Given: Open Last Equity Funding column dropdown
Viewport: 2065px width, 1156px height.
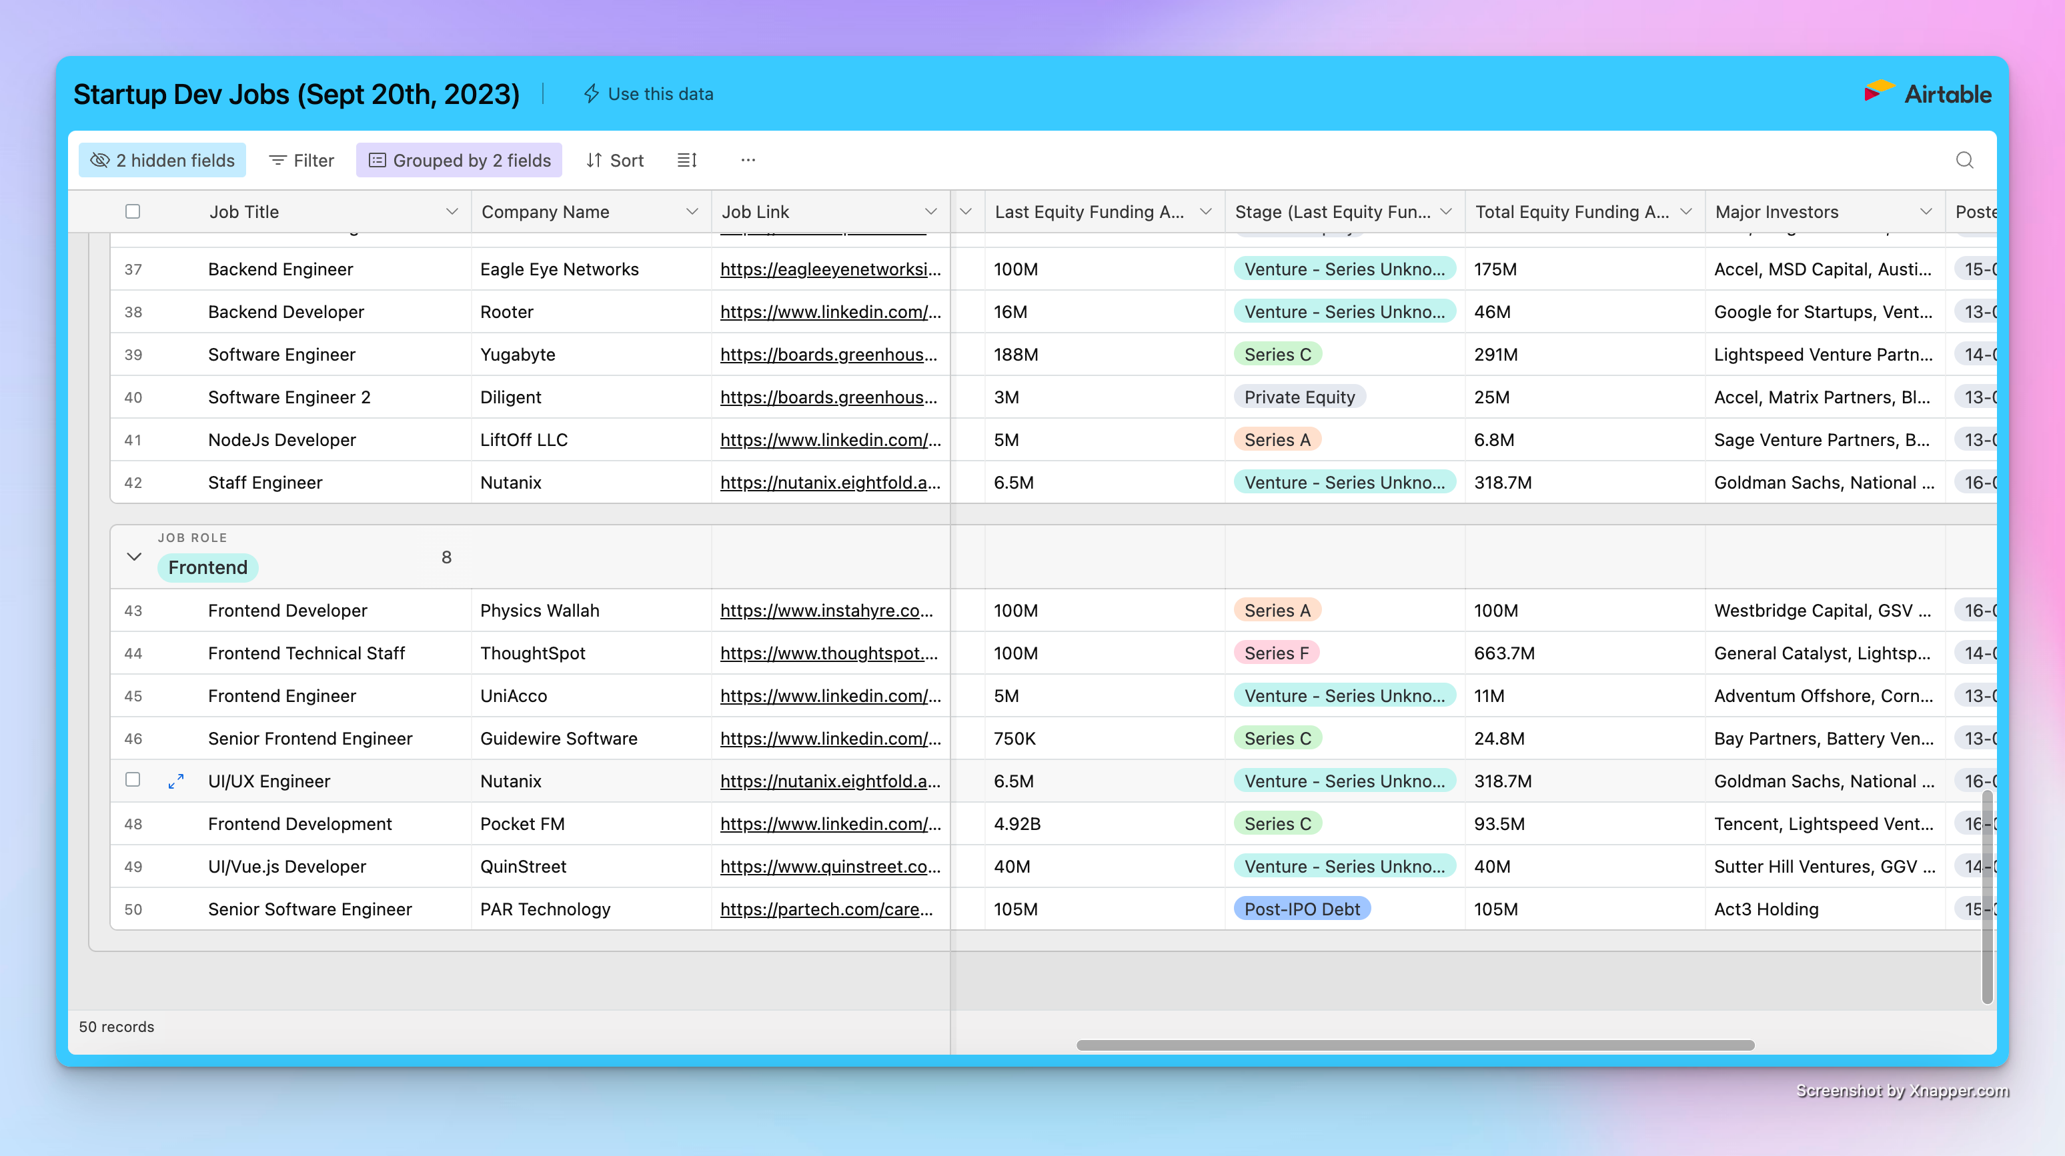Looking at the screenshot, I should [1206, 211].
